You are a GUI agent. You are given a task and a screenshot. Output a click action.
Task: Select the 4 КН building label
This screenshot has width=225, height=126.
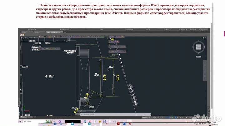49,76
